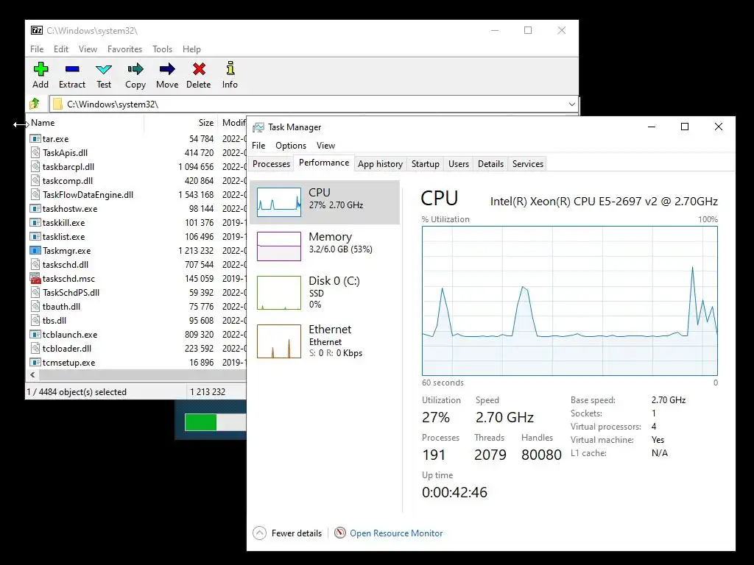Select the taskschd.dll row
Screen dimensions: 754x565
(x=137, y=265)
